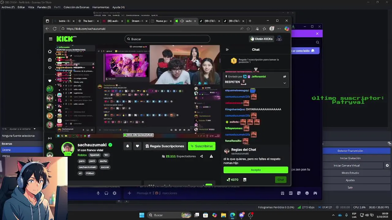This screenshot has height=220, width=392.
Task: Click the soccer tag
Action: point(105,167)
